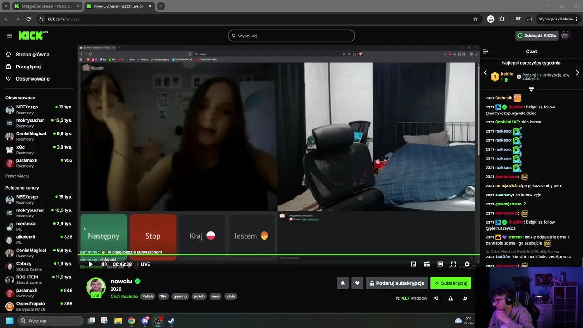
Task: Mute the stream volume icon
Action: pos(104,264)
